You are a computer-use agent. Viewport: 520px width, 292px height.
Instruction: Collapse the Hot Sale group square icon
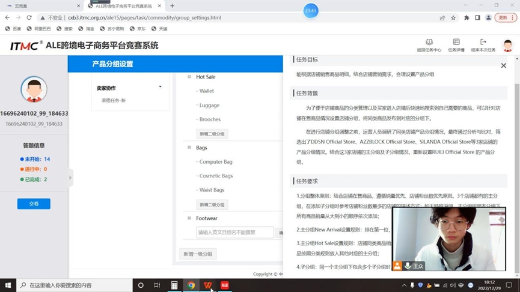pyautogui.click(x=189, y=77)
